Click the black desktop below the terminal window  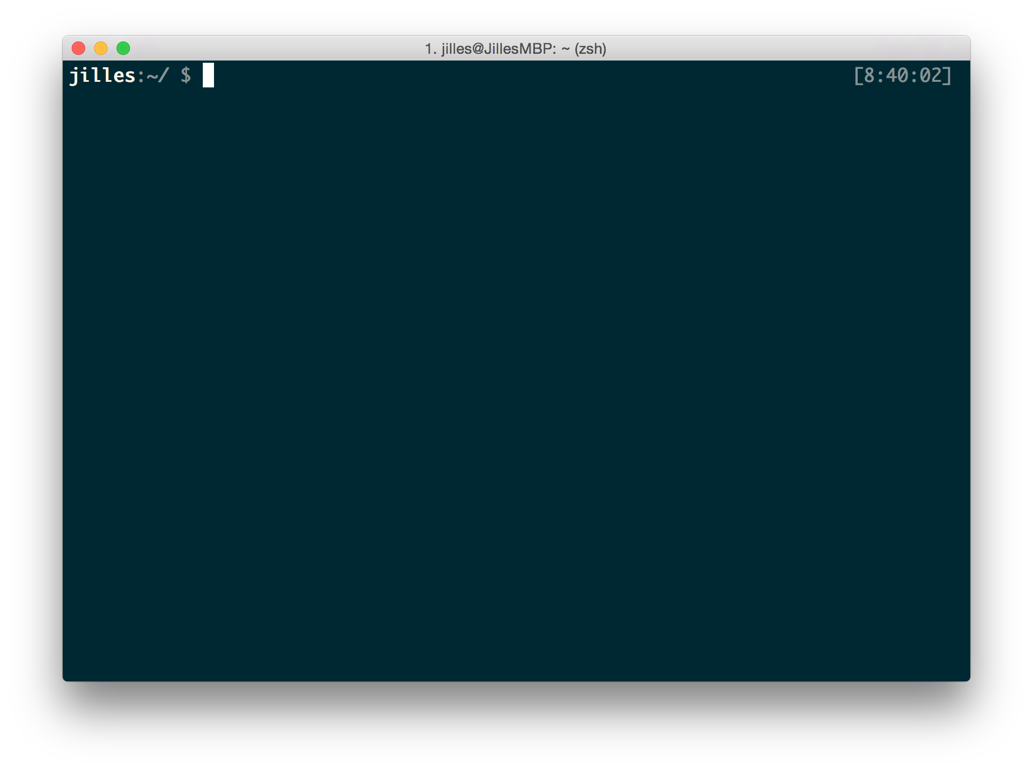(x=516, y=728)
